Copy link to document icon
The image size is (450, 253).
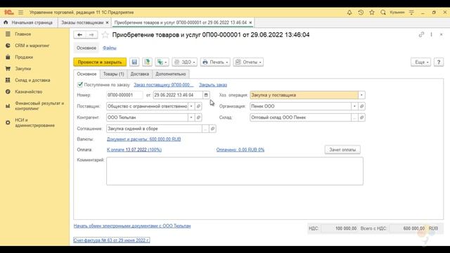point(421,34)
